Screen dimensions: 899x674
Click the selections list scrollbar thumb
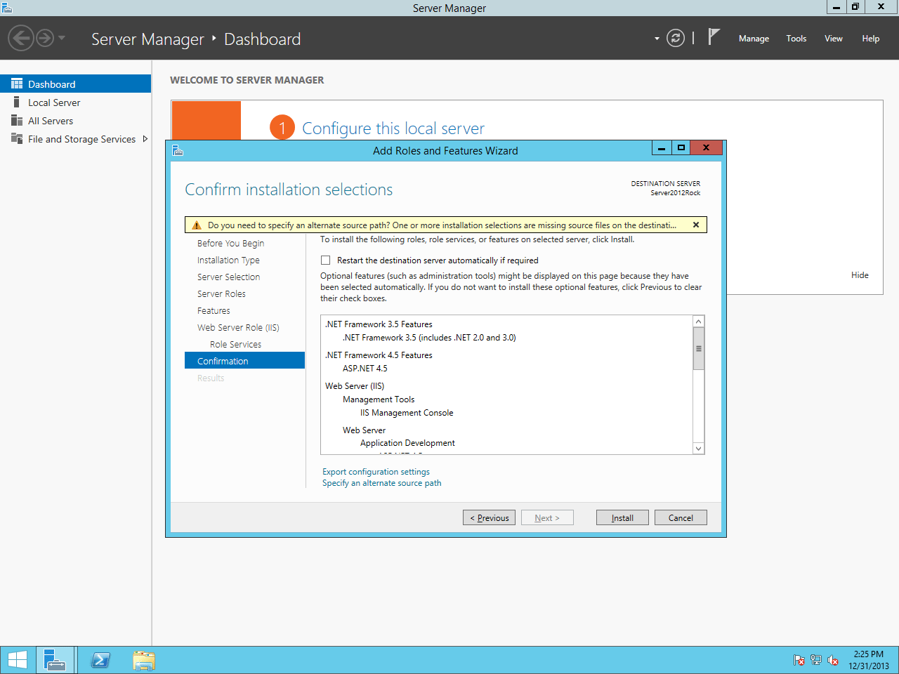[x=698, y=348]
